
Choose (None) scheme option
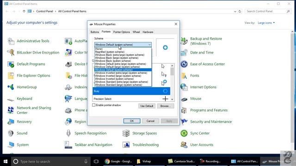click(123, 49)
